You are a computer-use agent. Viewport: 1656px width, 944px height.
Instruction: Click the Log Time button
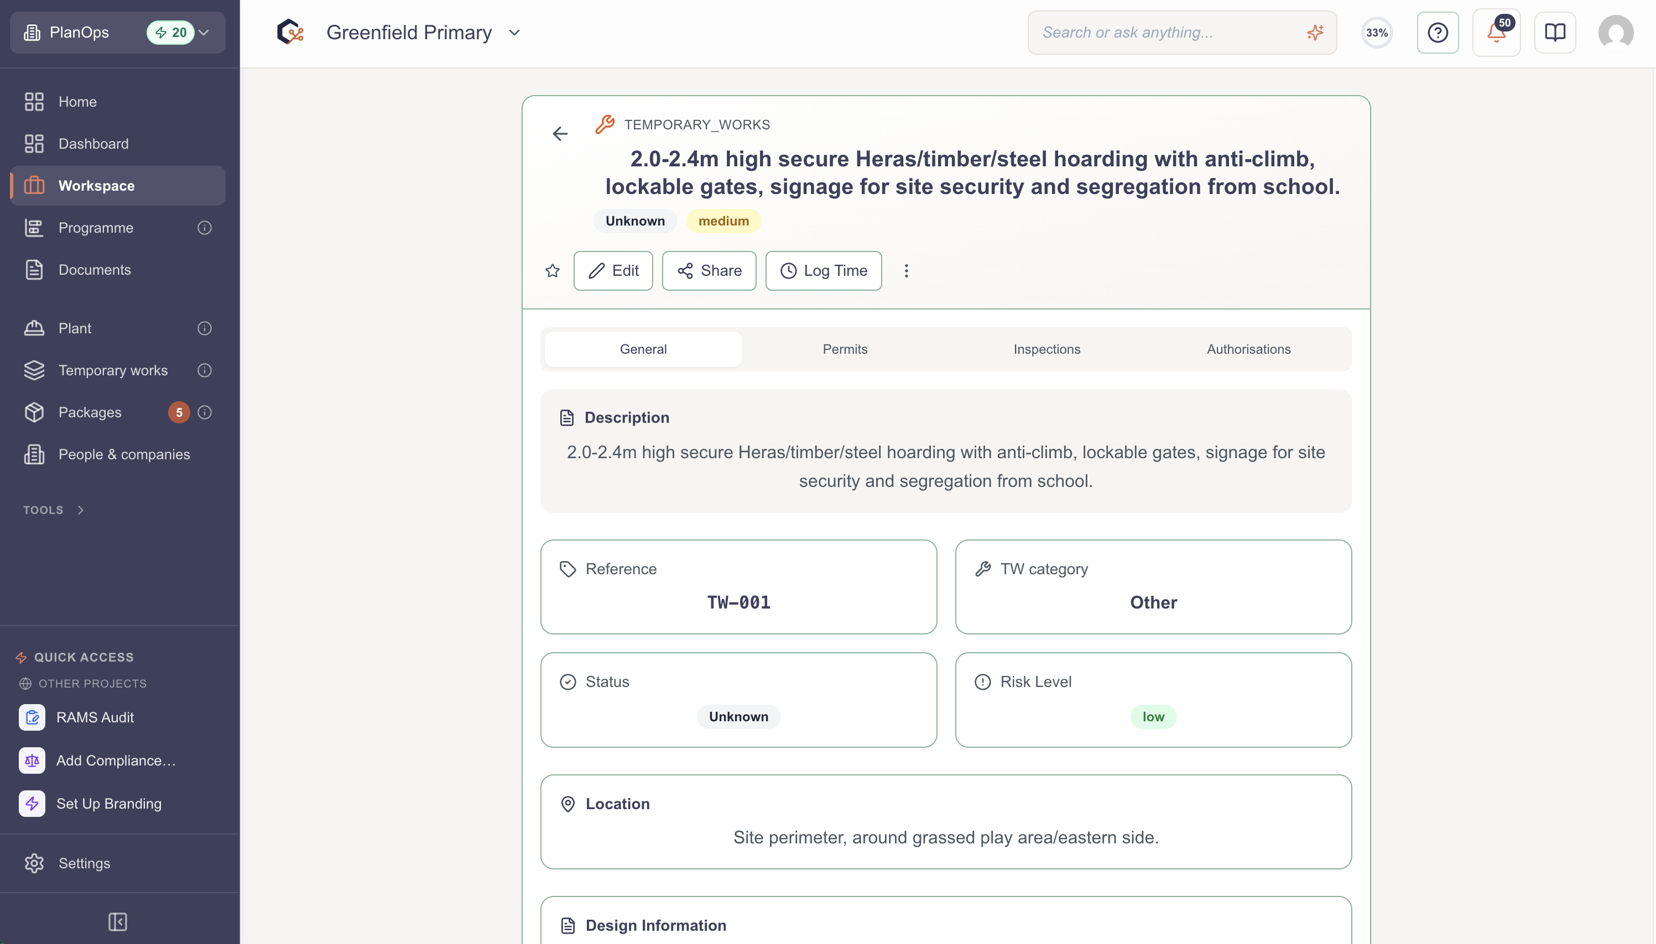coord(823,270)
